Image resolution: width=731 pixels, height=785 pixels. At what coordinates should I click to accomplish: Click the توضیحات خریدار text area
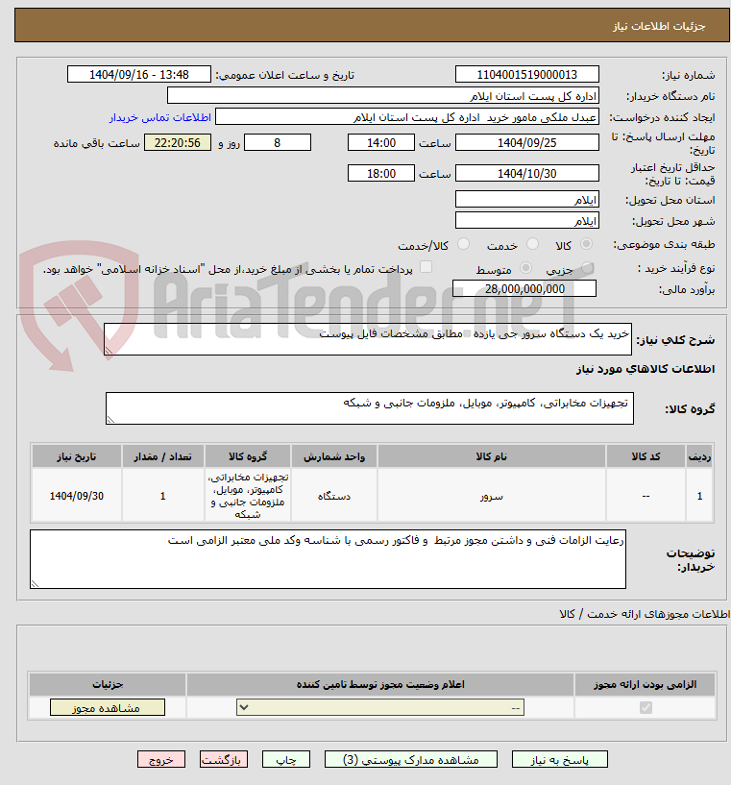pyautogui.click(x=328, y=559)
